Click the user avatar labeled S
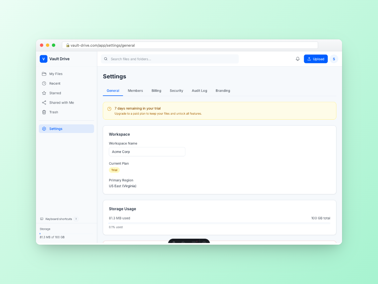 (x=334, y=59)
